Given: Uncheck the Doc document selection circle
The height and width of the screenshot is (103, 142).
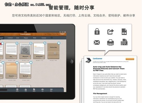Looking at the screenshot, I should pyautogui.click(x=17, y=43).
